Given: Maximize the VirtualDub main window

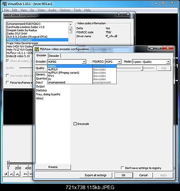Looking at the screenshot, I should [163, 3].
